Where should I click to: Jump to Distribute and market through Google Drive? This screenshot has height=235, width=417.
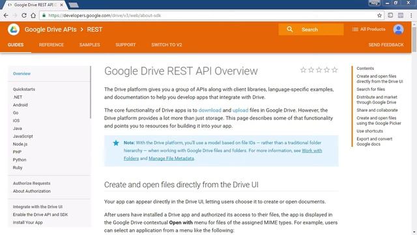coord(377,100)
